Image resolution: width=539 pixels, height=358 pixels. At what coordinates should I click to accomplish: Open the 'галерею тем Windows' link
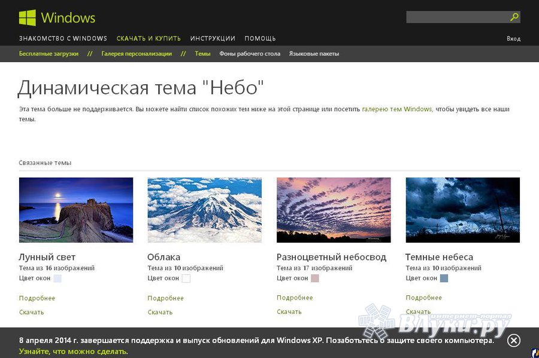[396, 109]
